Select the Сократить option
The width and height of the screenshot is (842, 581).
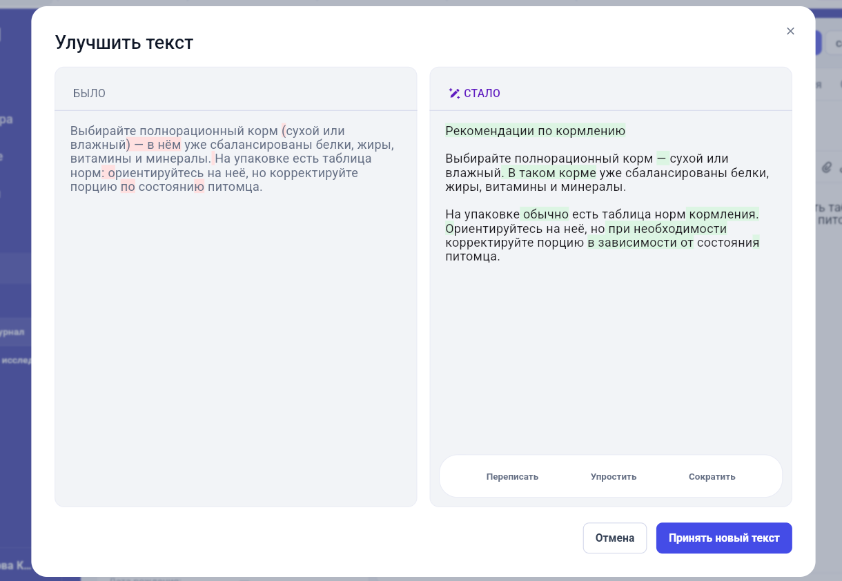tap(712, 477)
